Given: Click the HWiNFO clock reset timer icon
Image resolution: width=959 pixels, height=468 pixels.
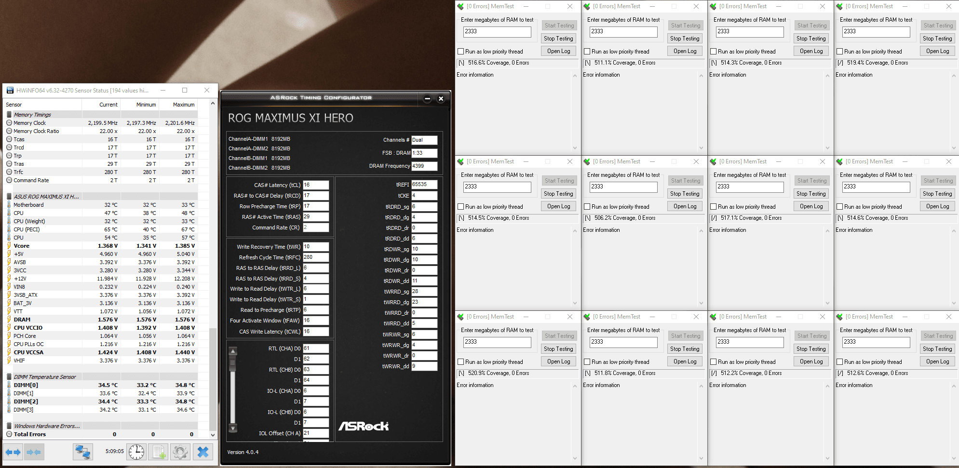Looking at the screenshot, I should pyautogui.click(x=136, y=452).
